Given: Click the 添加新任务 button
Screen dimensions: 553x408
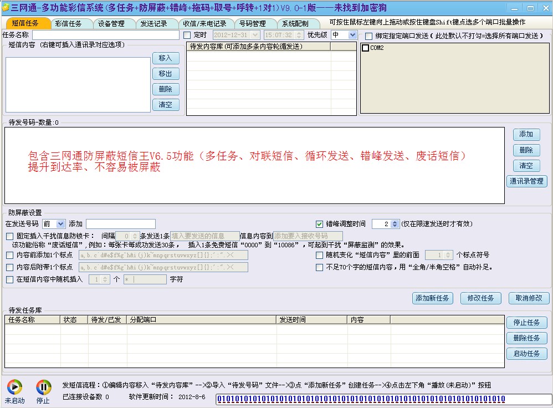Looking at the screenshot, I should tap(432, 298).
